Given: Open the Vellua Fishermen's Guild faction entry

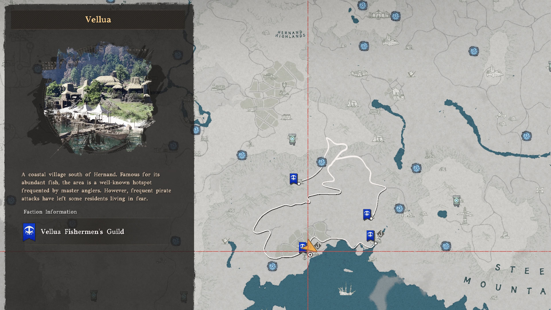Looking at the screenshot, I should (98, 232).
